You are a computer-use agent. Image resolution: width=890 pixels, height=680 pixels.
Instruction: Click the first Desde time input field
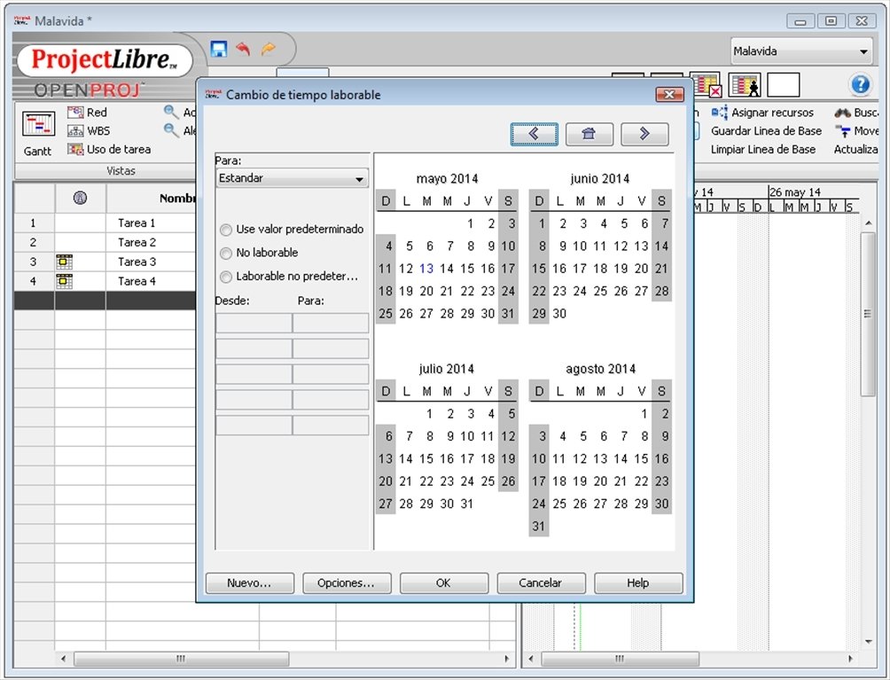pos(254,323)
